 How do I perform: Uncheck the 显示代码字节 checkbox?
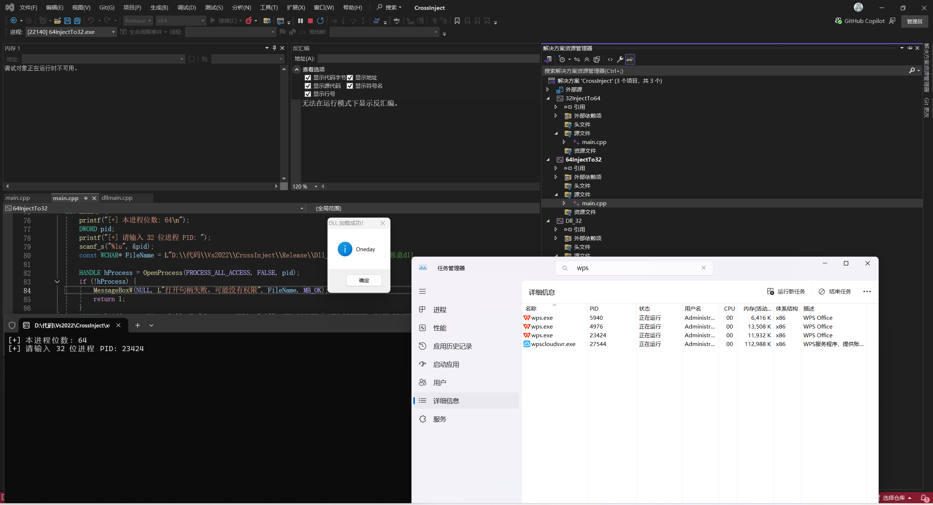(308, 78)
